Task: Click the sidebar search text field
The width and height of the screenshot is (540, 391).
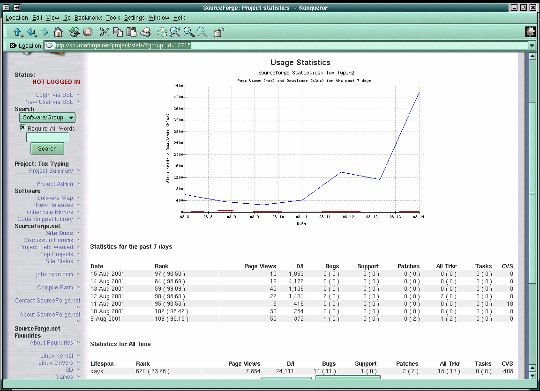Action: pyautogui.click(x=47, y=138)
